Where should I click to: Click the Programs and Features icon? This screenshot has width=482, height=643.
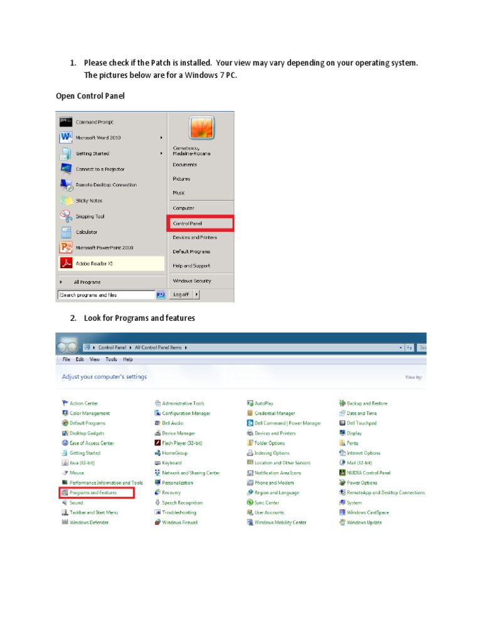point(65,492)
